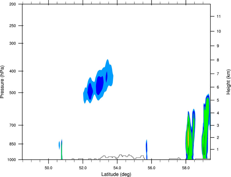This screenshot has height=177, width=231.
Task: Click the 52.0 latitude tick label
Action: click(83, 168)
